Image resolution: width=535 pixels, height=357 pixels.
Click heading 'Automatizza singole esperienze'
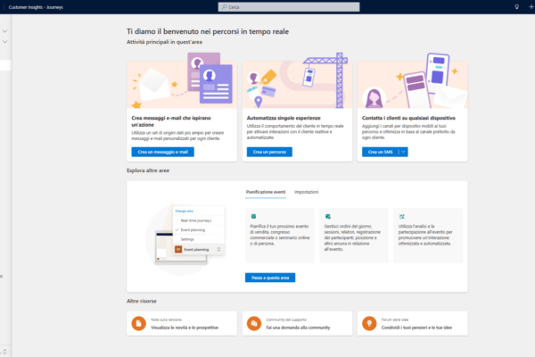(x=284, y=118)
